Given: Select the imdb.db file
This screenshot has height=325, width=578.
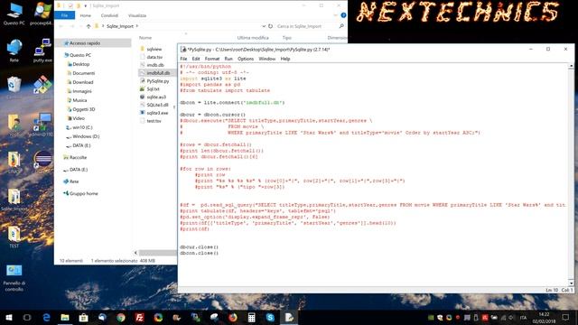Looking at the screenshot, I should click(155, 65).
